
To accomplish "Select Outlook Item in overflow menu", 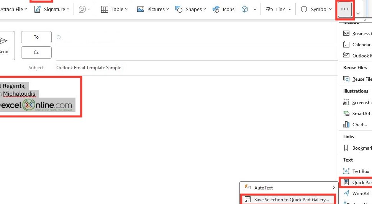I will click(357, 55).
